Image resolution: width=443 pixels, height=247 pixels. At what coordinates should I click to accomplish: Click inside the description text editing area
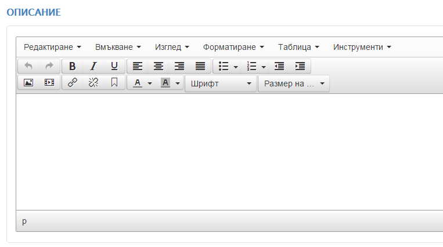tap(229, 152)
